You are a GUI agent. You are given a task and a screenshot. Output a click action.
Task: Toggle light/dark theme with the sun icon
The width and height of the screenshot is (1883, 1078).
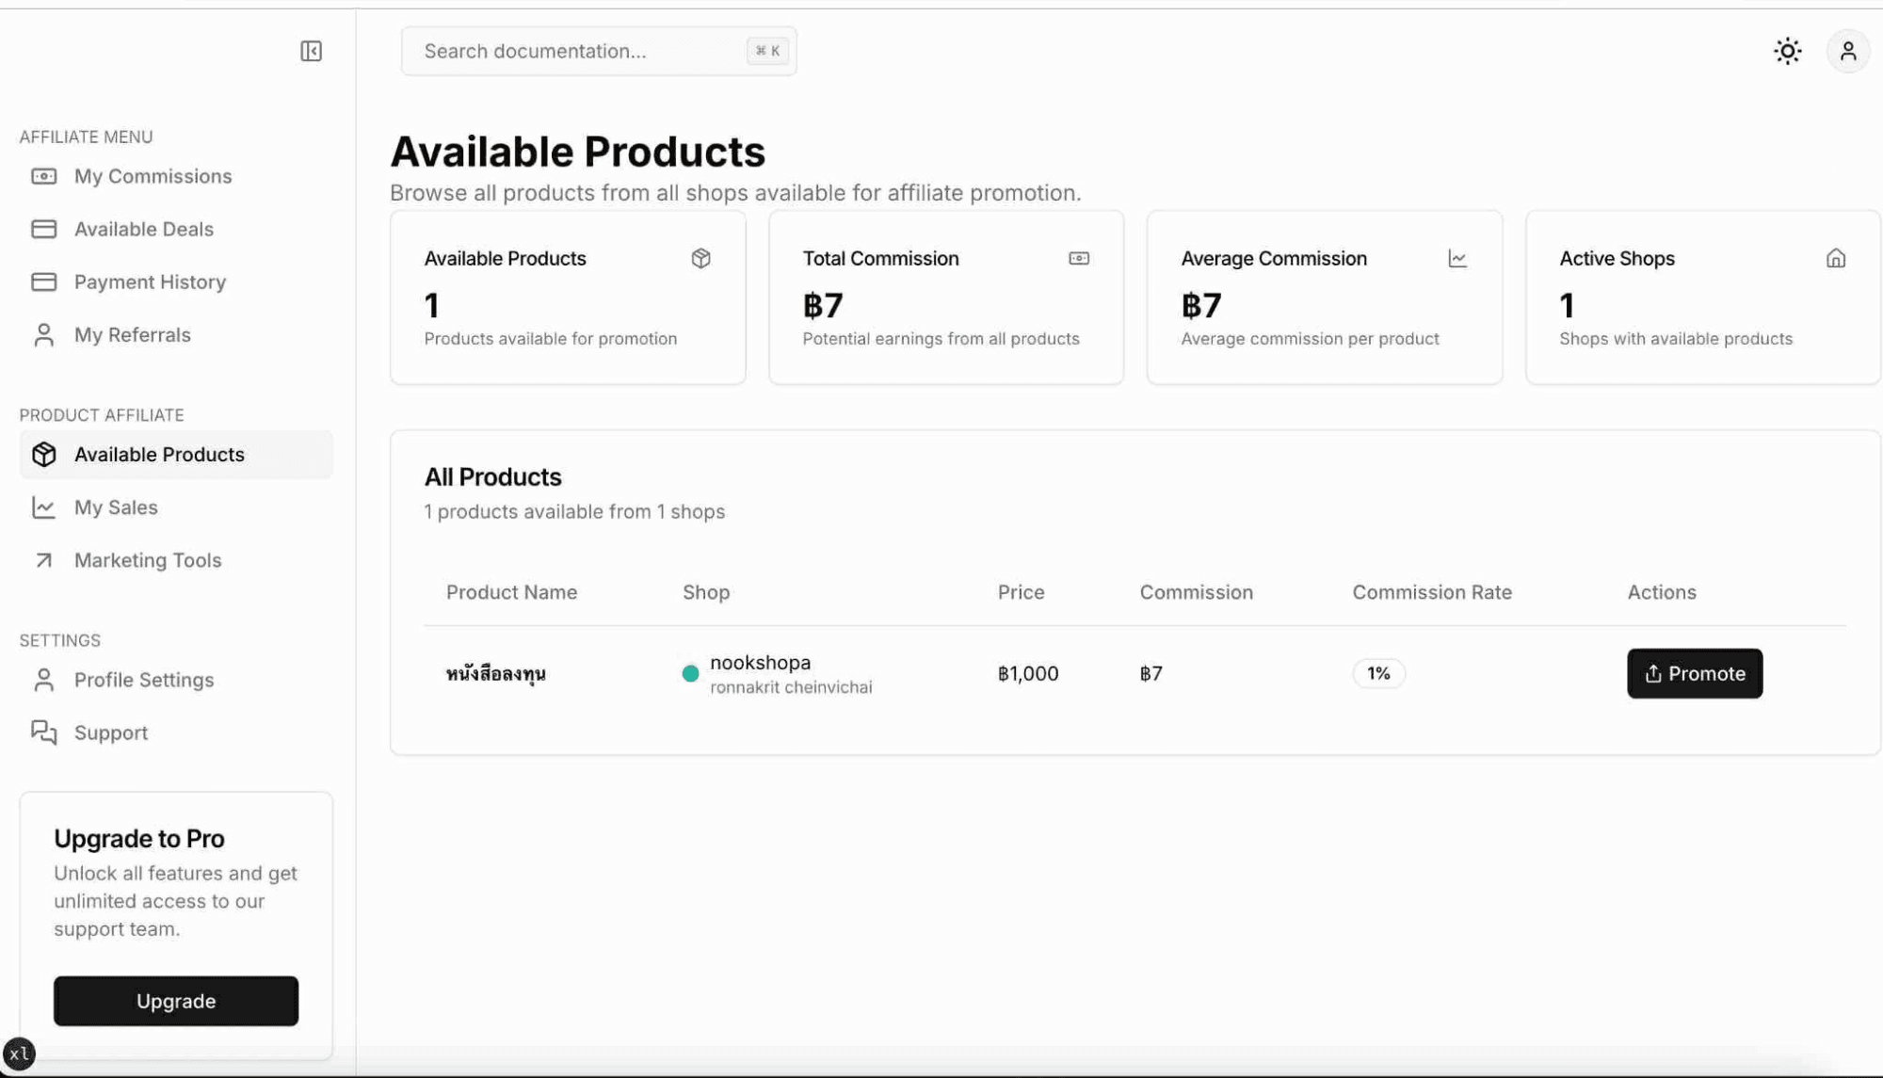pos(1787,51)
